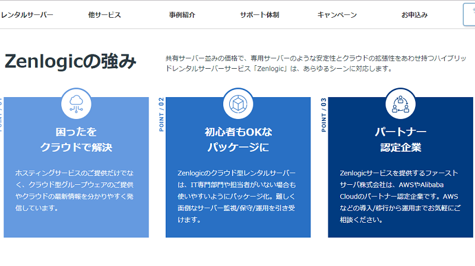Click the outlined button at top right corner
The image size is (475, 266).
coord(469,15)
